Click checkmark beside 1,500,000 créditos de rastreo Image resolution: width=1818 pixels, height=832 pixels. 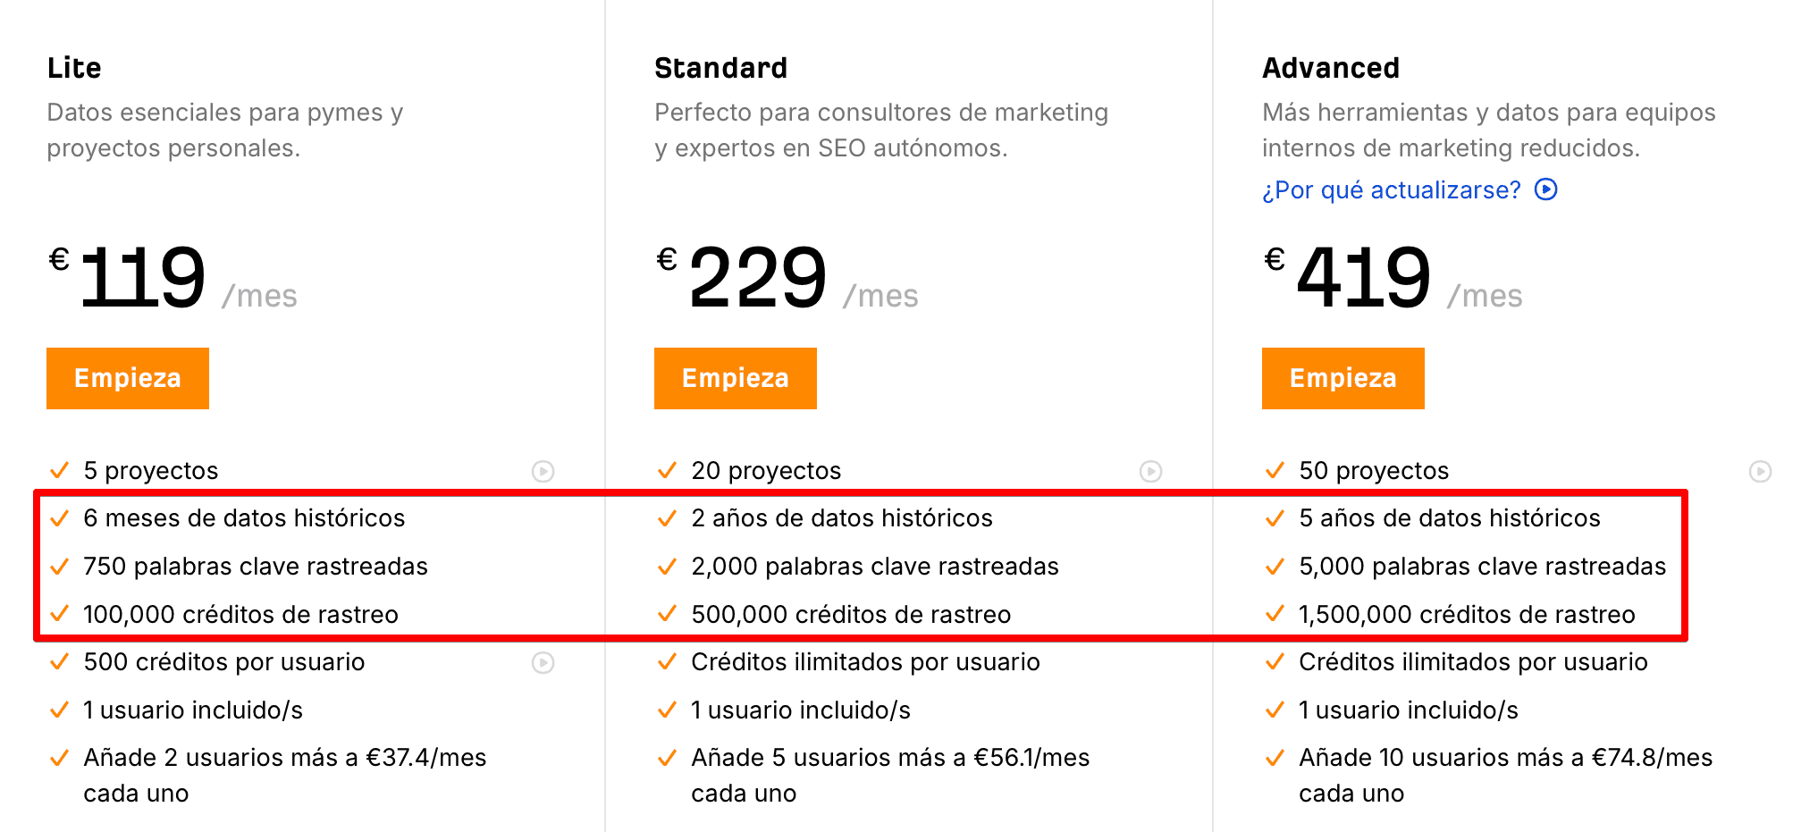pyautogui.click(x=1275, y=615)
